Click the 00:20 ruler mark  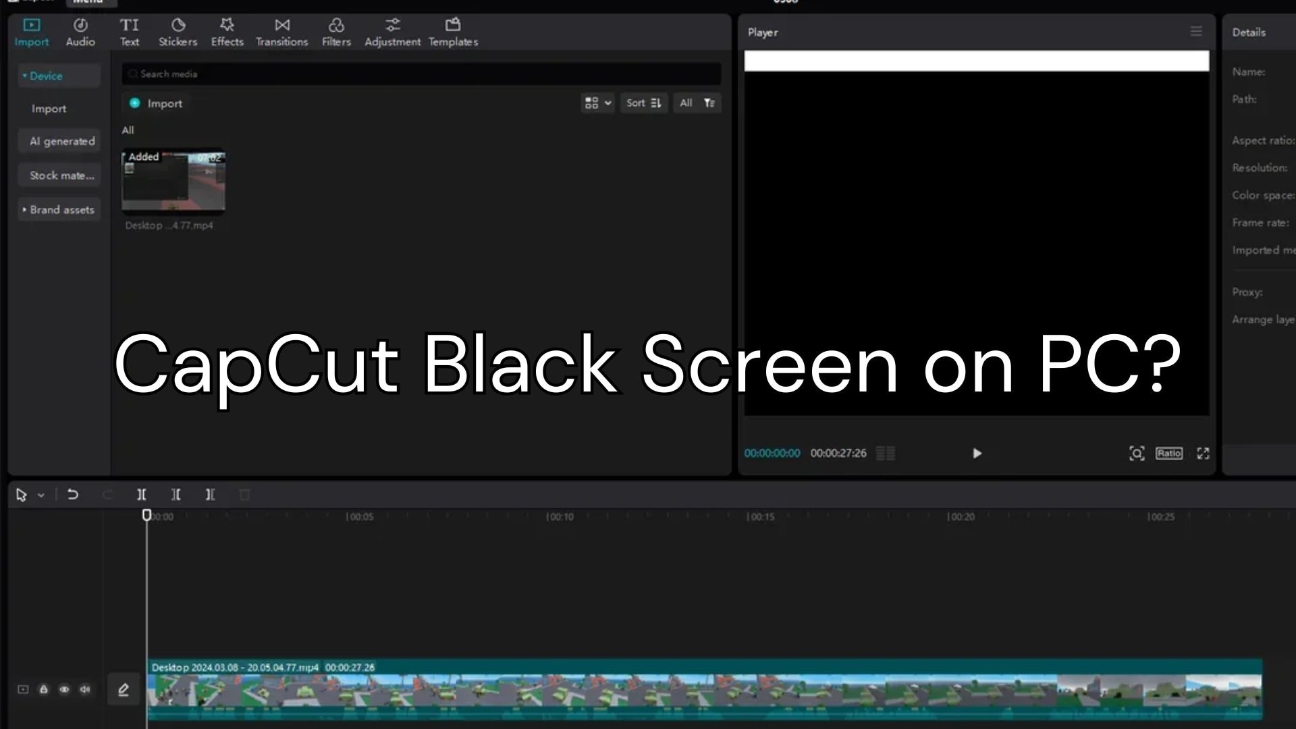(961, 517)
